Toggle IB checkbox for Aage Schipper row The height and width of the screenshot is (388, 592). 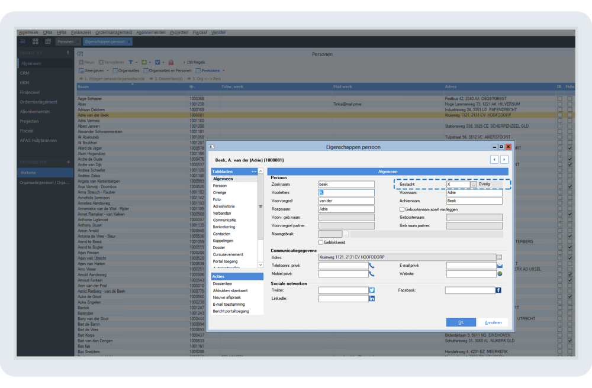click(x=559, y=99)
